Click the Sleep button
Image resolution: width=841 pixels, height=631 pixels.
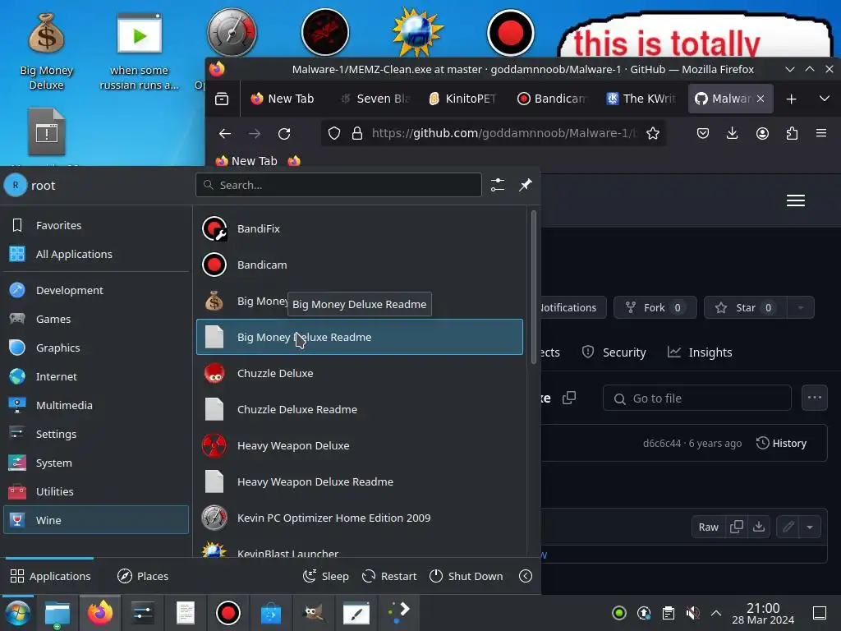[326, 576]
